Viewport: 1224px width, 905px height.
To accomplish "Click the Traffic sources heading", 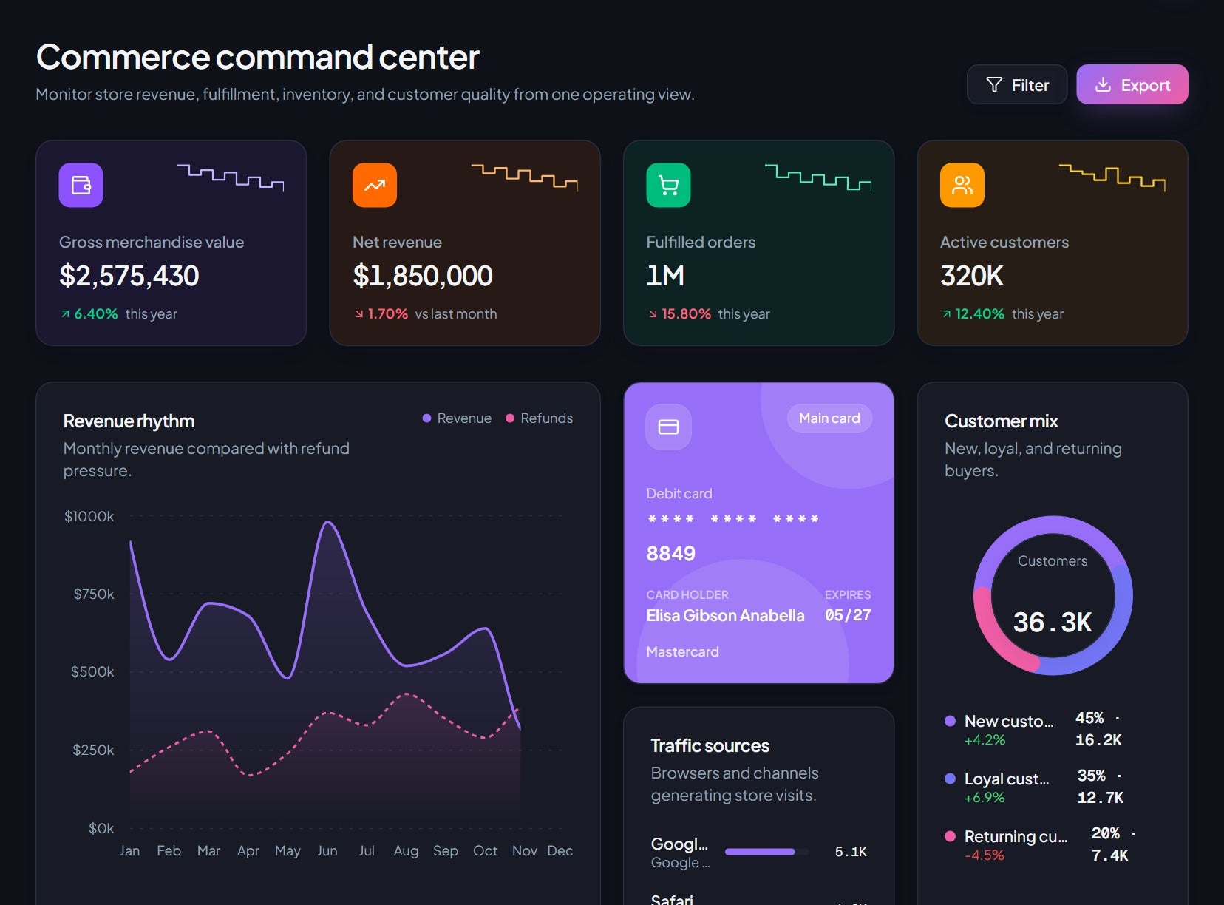I will [x=710, y=746].
